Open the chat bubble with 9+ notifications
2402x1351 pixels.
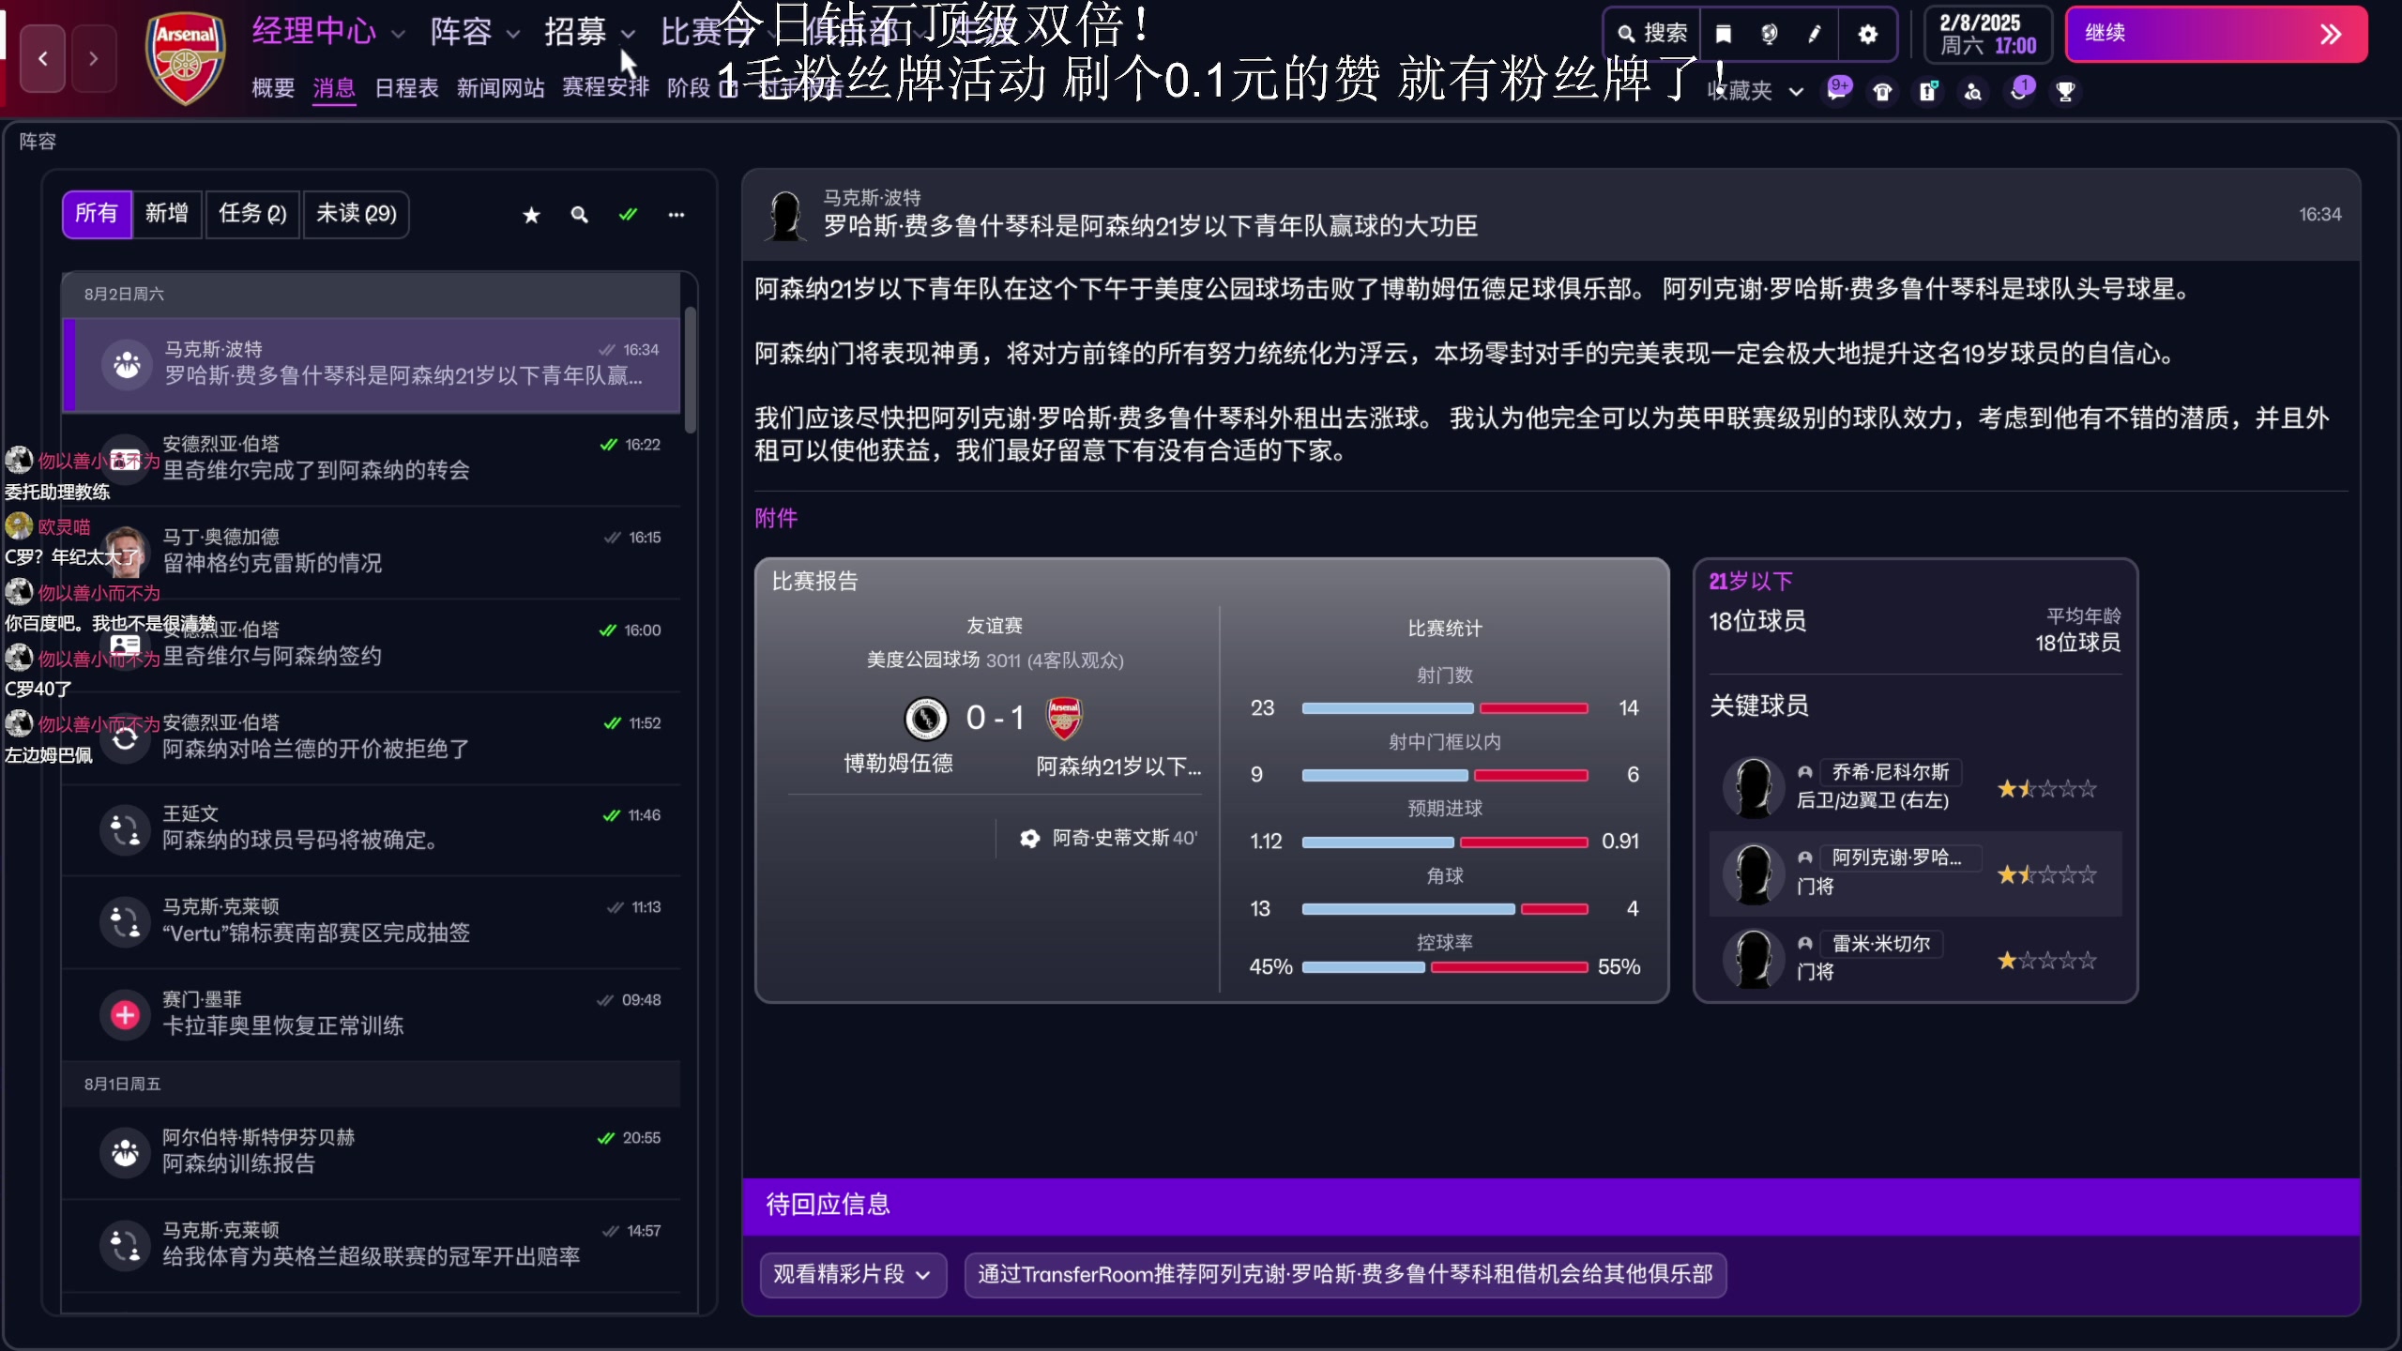point(1838,91)
